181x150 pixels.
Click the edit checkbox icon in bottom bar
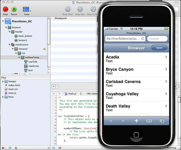tap(16, 148)
